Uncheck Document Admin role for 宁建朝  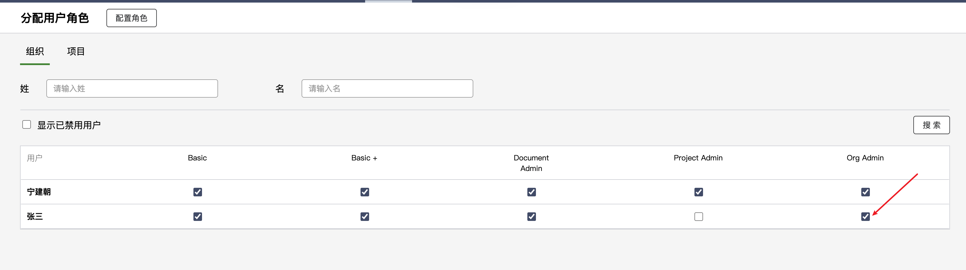click(531, 192)
